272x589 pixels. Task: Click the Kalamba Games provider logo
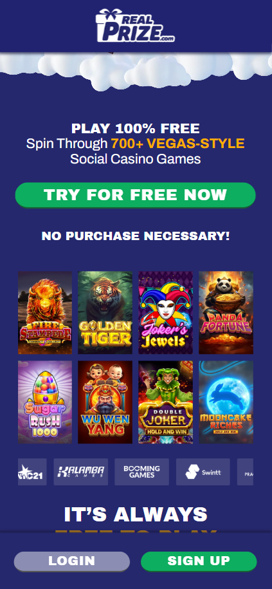[x=80, y=472]
